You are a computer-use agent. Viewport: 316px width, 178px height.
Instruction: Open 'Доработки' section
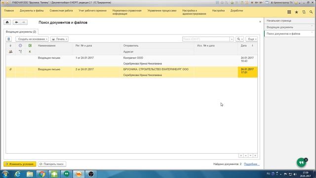pyautogui.click(x=237, y=10)
